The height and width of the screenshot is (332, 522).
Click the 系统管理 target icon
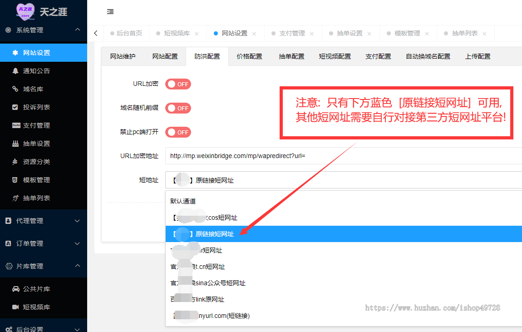tap(8, 30)
